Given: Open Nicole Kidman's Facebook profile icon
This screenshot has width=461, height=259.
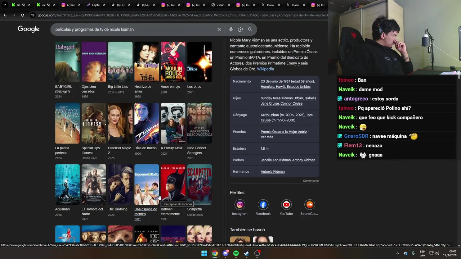Looking at the screenshot, I should [263, 205].
